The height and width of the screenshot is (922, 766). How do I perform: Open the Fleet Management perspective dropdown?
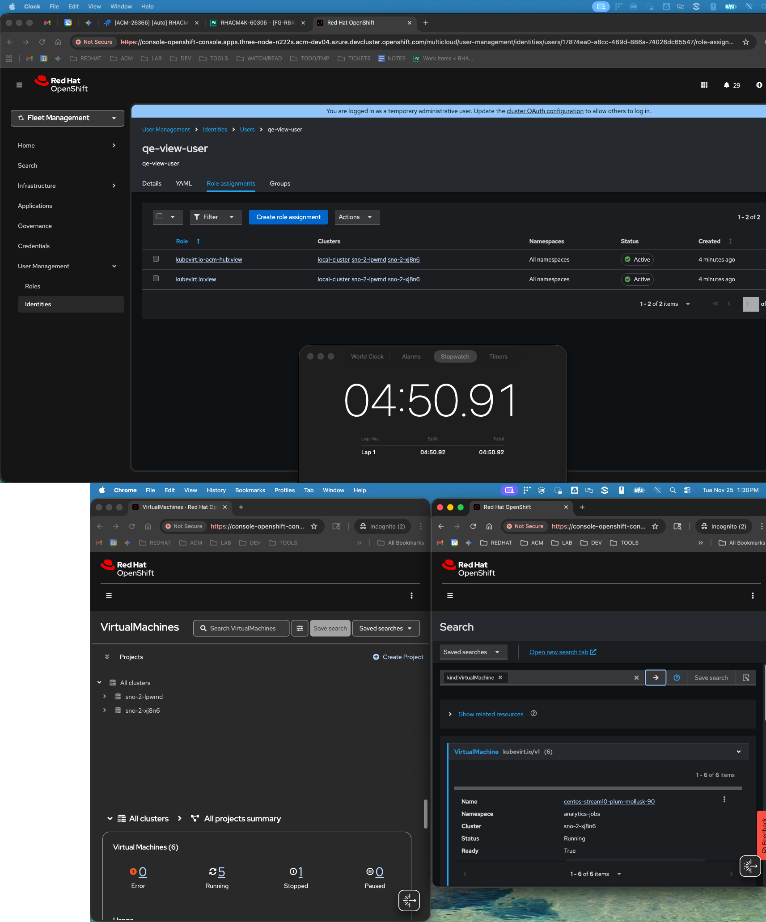68,118
